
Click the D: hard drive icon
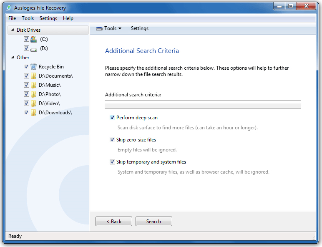(x=34, y=48)
